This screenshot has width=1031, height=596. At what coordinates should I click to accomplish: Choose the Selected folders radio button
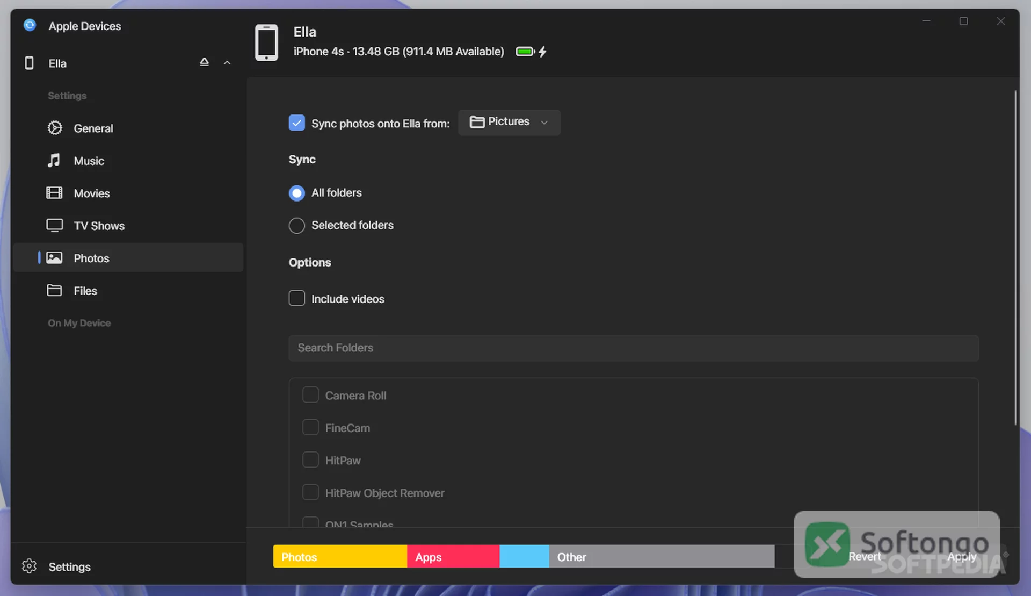(x=296, y=225)
